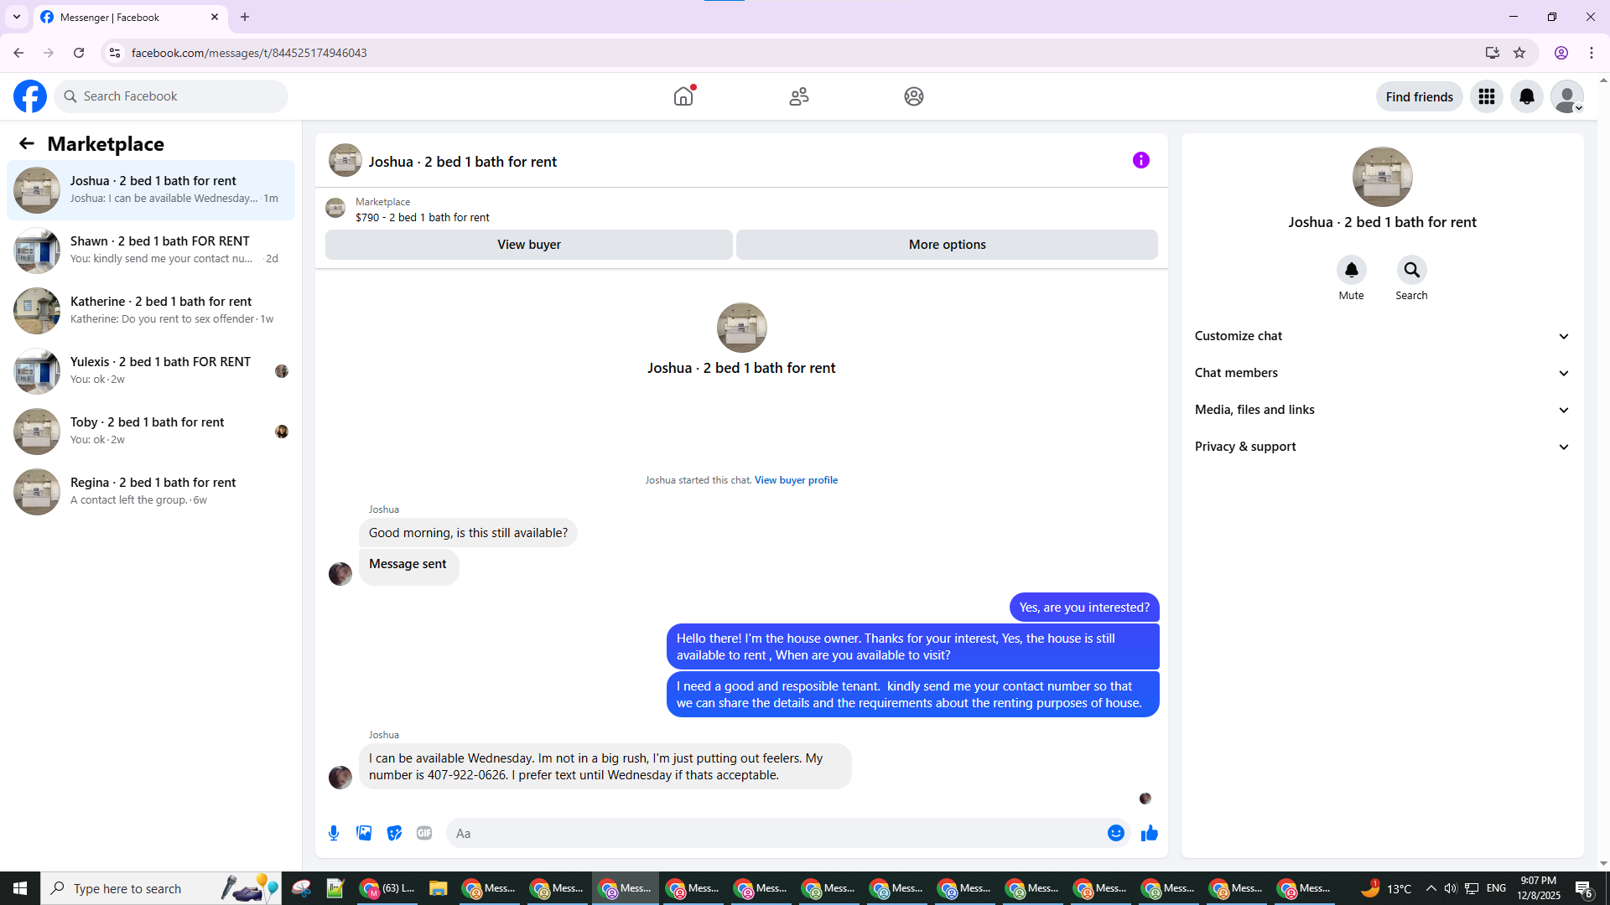Expand the Privacy & support section
The image size is (1610, 905).
[x=1382, y=447]
